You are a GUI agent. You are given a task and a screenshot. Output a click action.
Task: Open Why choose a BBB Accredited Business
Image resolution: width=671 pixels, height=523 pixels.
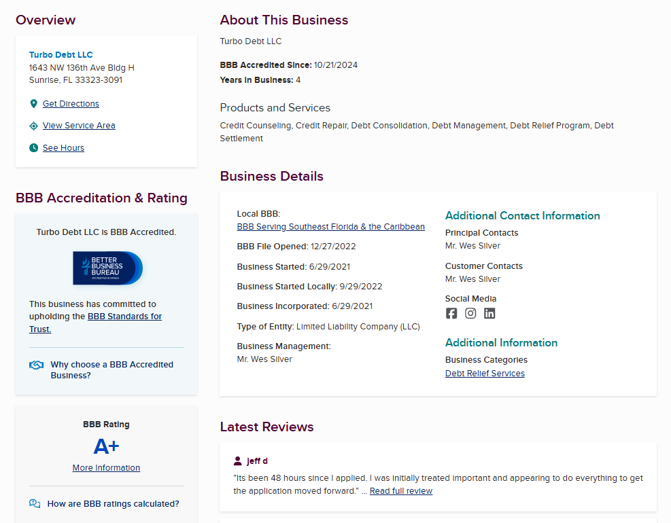pos(111,370)
